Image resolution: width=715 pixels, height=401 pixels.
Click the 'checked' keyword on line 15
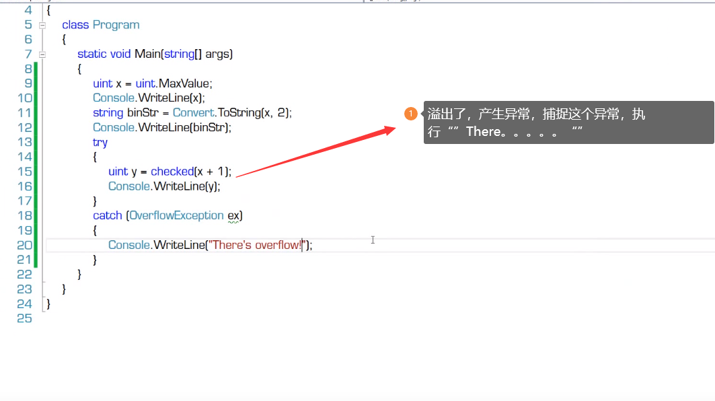click(172, 172)
